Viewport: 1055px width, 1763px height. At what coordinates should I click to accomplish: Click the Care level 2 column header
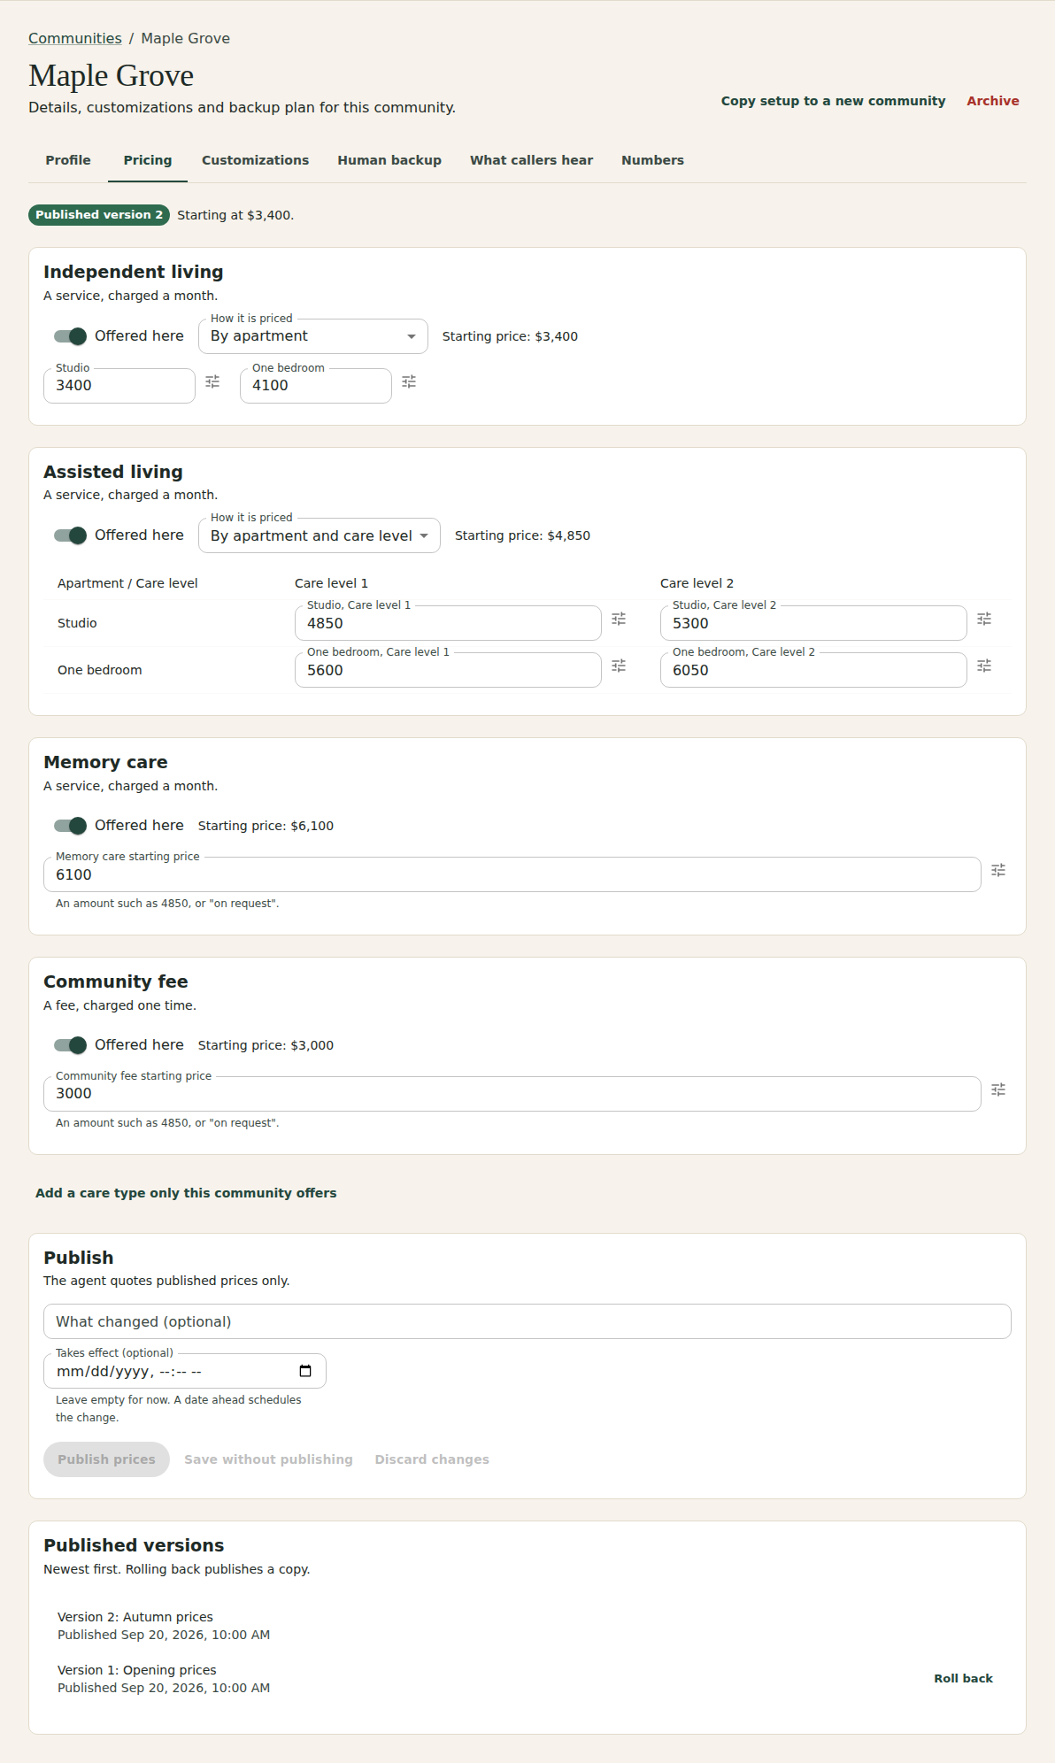(697, 583)
